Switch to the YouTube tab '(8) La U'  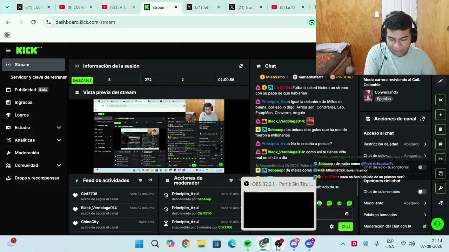pos(288,7)
